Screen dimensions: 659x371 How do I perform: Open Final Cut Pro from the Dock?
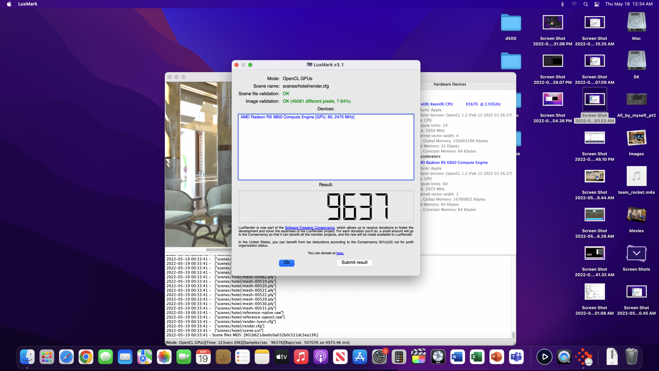(418, 357)
